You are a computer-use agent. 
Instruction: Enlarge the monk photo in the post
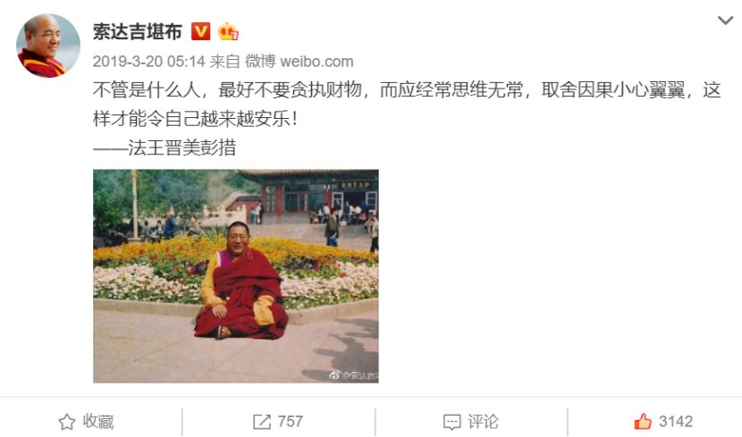pyautogui.click(x=236, y=276)
